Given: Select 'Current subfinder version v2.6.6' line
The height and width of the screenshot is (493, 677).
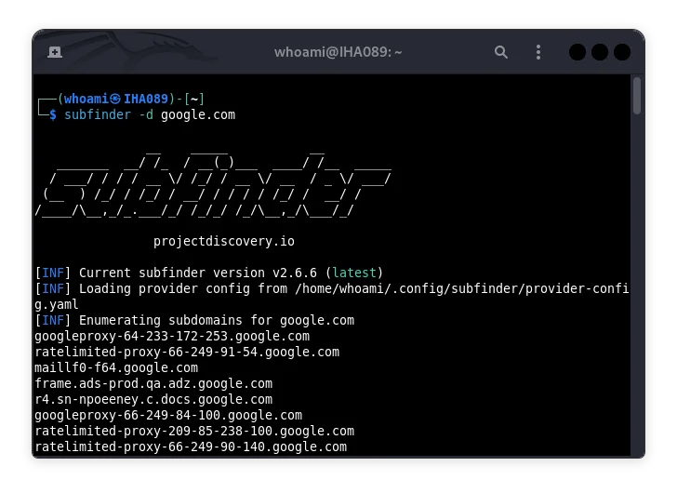Looking at the screenshot, I should 208,273.
